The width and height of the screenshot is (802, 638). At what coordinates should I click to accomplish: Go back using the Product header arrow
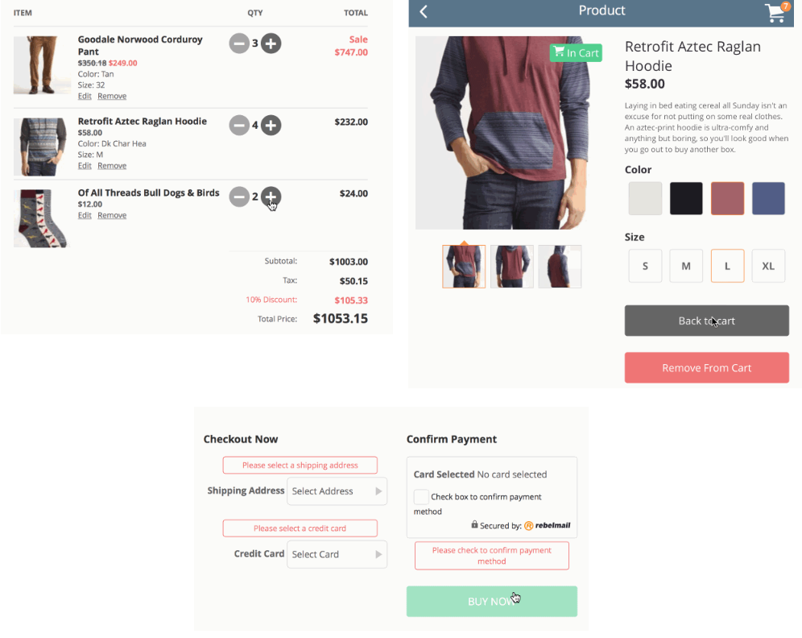point(424,11)
